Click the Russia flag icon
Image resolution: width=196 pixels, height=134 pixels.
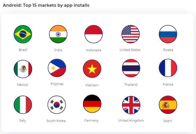coord(168,34)
